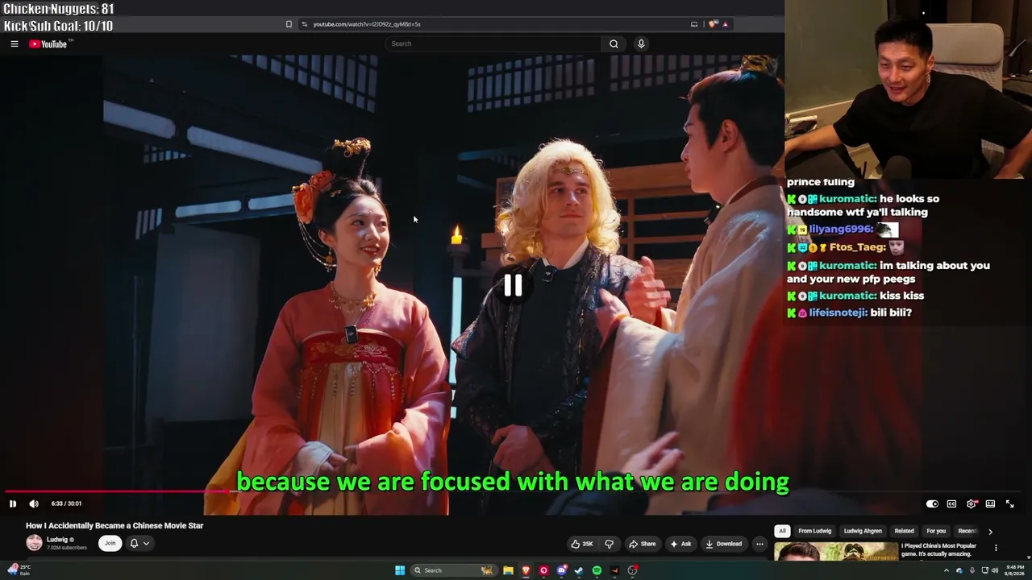Open Discord from the taskbar
The width and height of the screenshot is (1032, 580).
561,570
